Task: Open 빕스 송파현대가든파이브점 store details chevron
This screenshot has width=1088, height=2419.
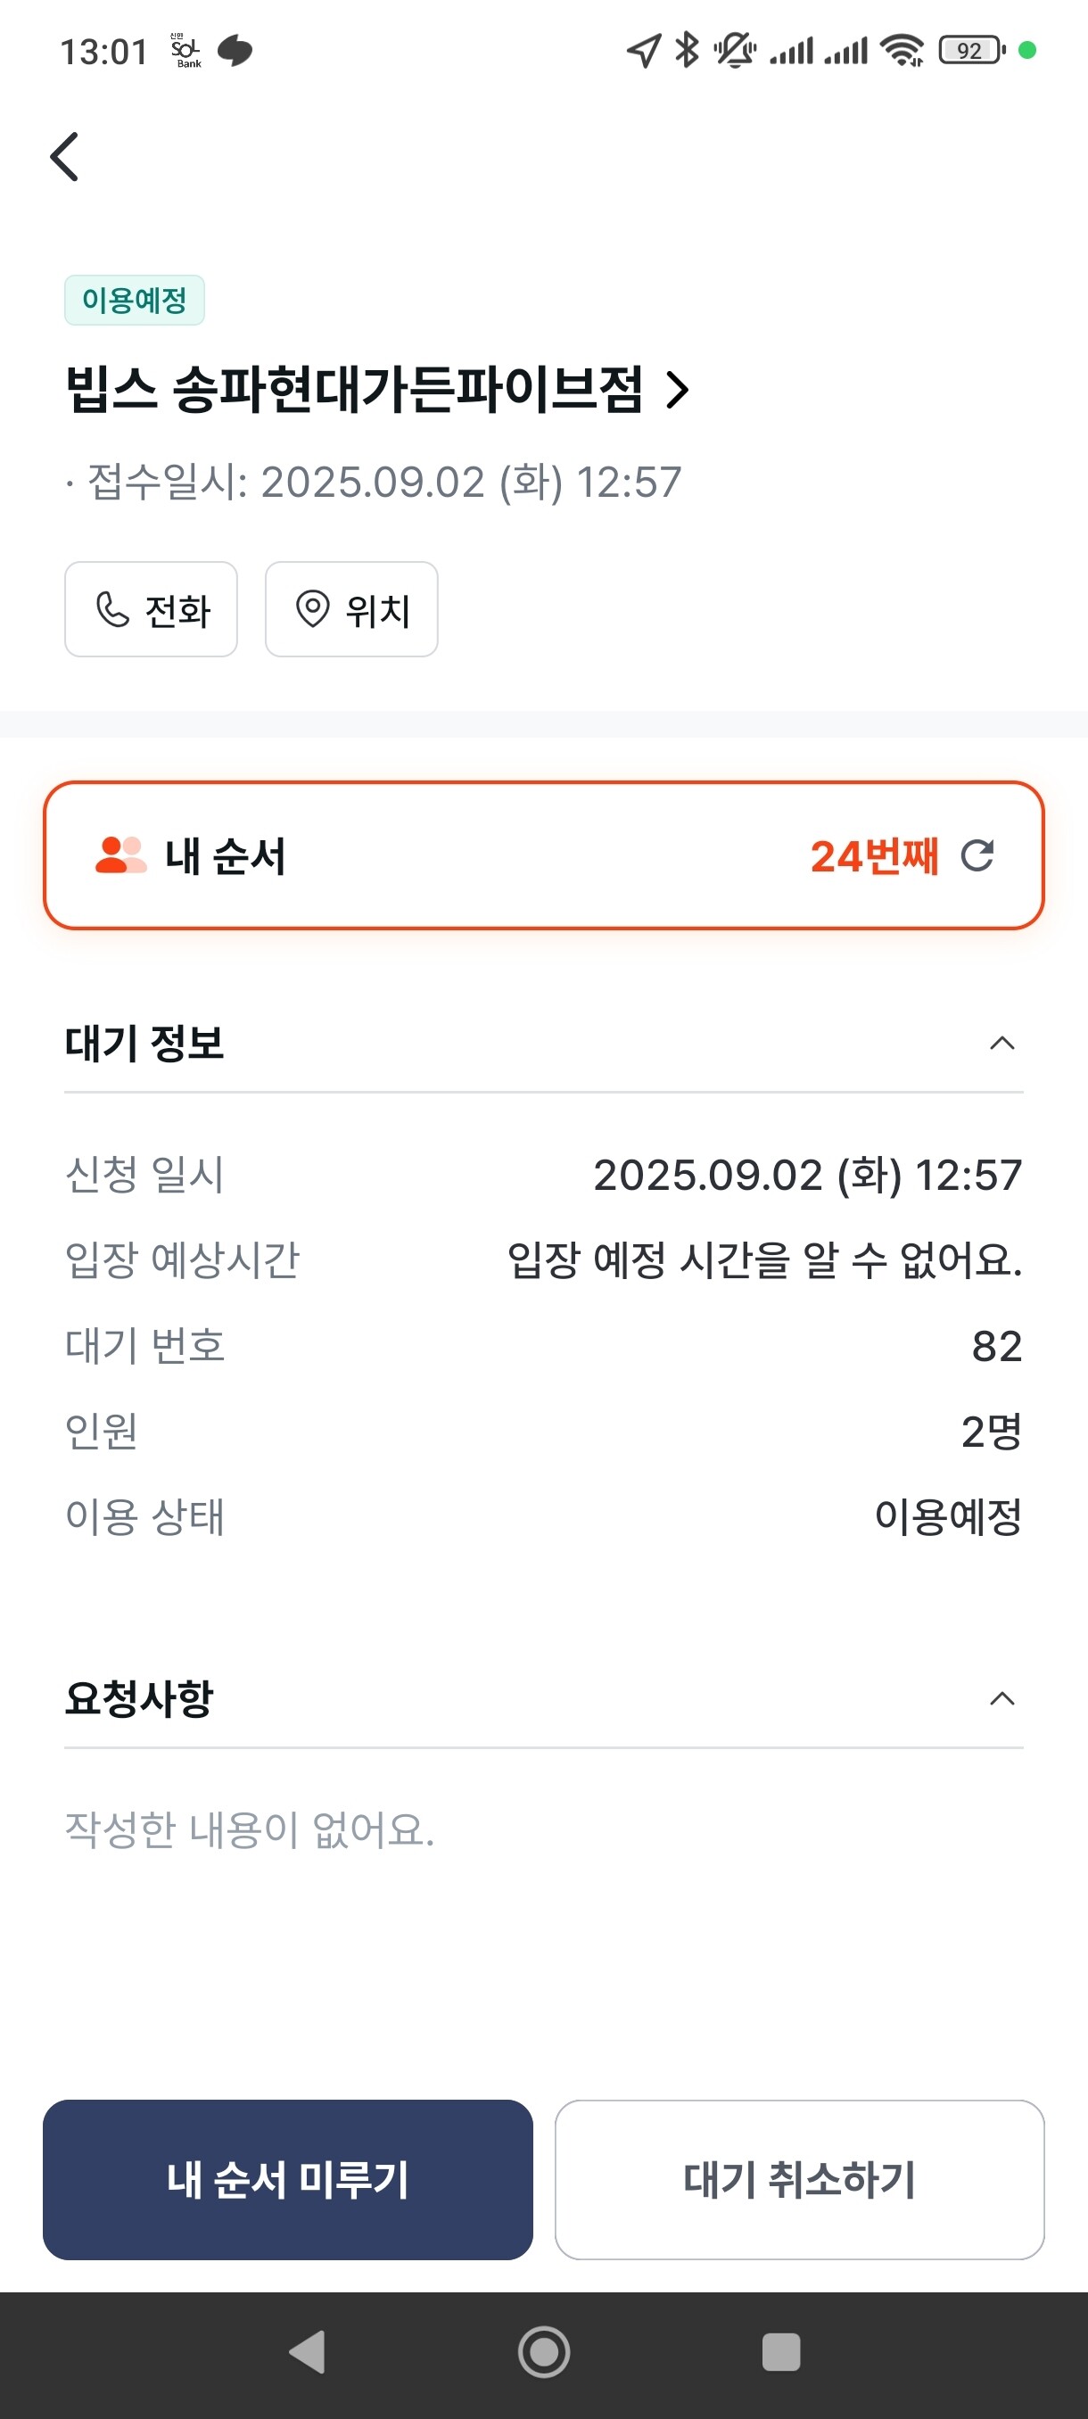Action: point(678,390)
